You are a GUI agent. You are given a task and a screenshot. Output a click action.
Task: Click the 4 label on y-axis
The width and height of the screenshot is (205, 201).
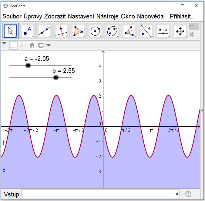[100, 66]
